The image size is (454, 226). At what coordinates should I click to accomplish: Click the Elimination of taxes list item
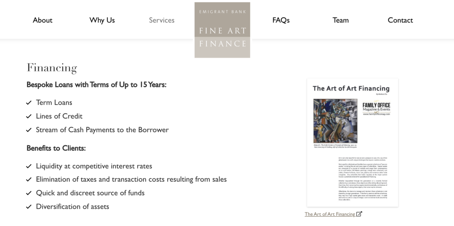131,179
